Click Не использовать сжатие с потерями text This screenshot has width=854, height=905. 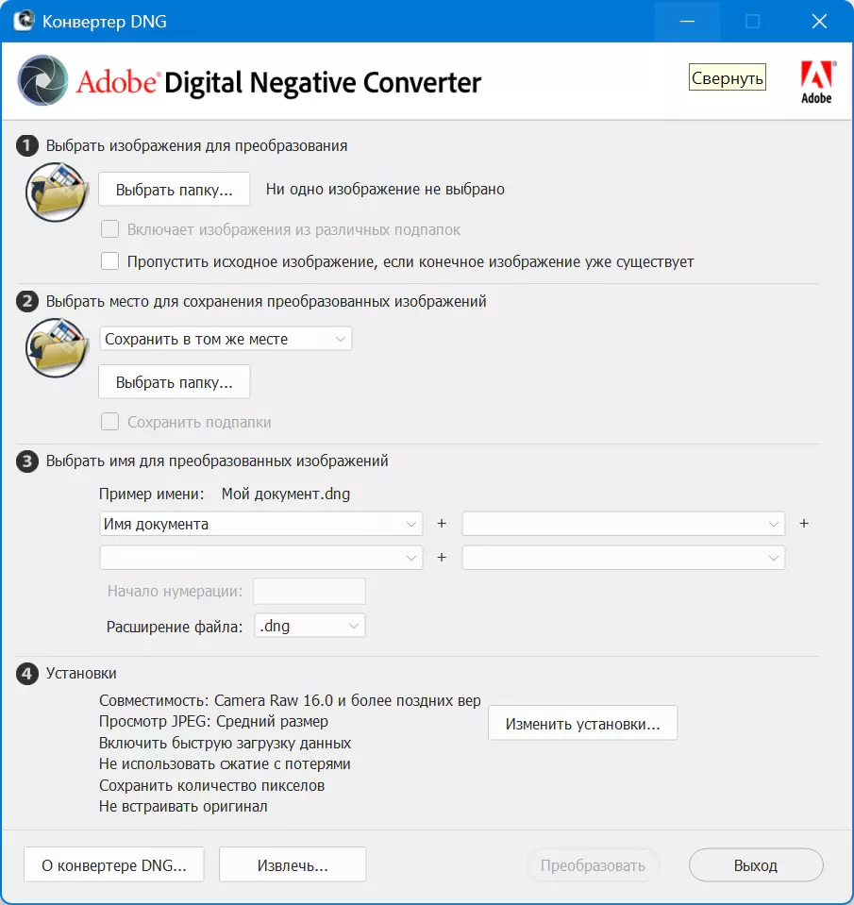[225, 764]
